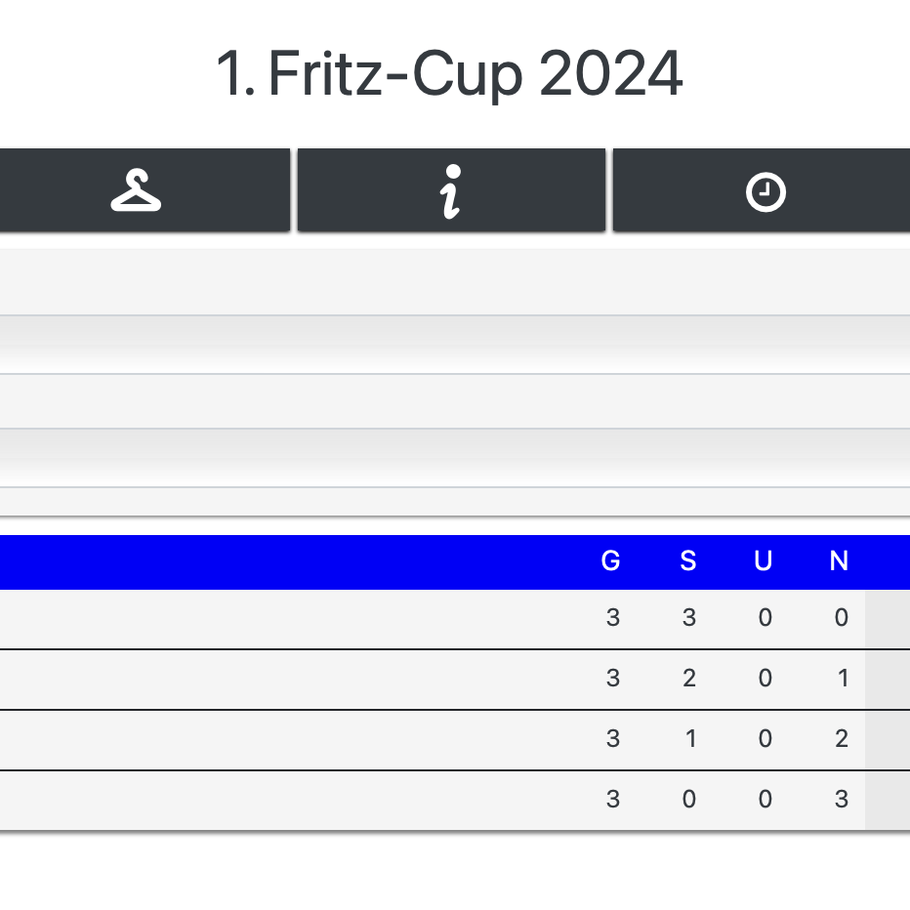Click the G column header

[611, 561]
